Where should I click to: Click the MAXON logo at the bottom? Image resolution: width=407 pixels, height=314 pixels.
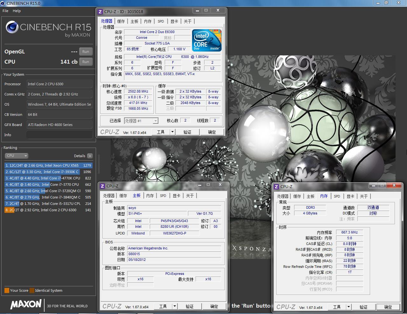[x=26, y=304]
